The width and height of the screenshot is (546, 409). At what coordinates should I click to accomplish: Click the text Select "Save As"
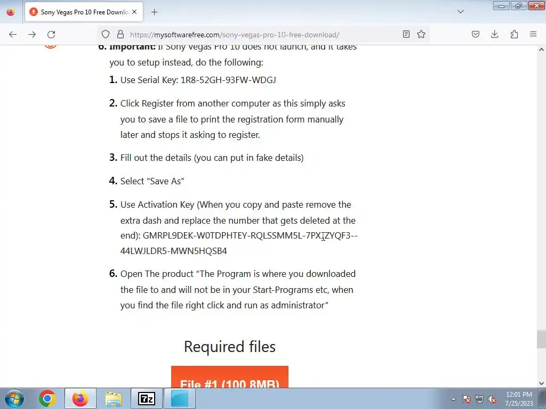click(152, 181)
